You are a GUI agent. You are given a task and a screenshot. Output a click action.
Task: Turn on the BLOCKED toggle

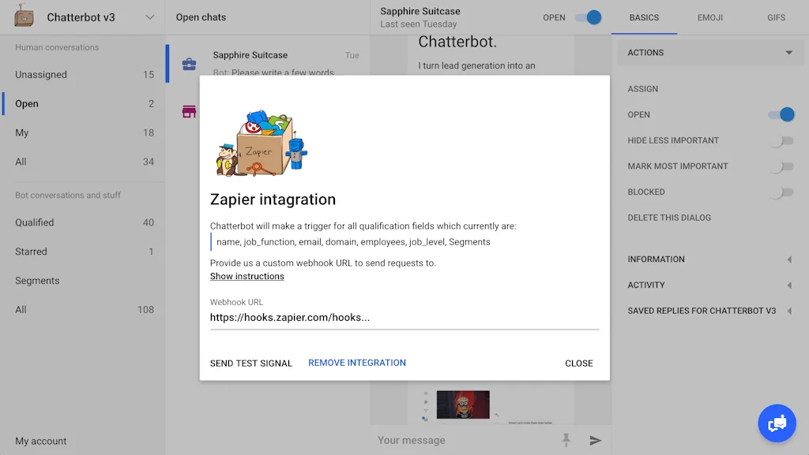(782, 192)
